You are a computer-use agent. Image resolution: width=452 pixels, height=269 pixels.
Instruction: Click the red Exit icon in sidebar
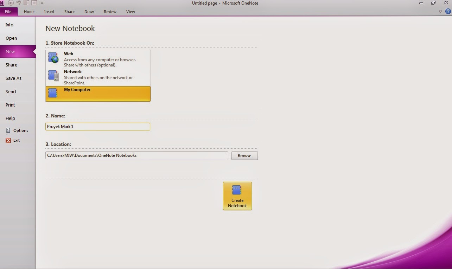click(8, 140)
